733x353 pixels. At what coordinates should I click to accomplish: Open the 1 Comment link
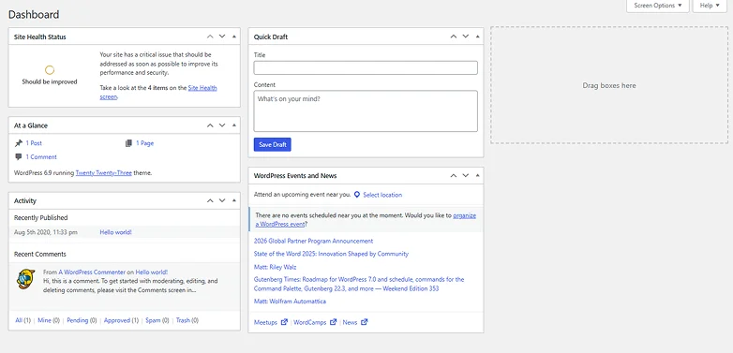pos(41,157)
